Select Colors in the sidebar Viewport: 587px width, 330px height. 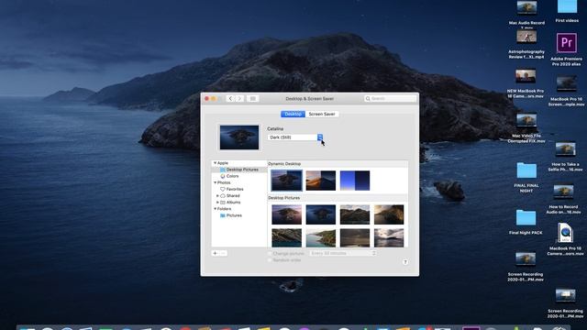[229, 176]
